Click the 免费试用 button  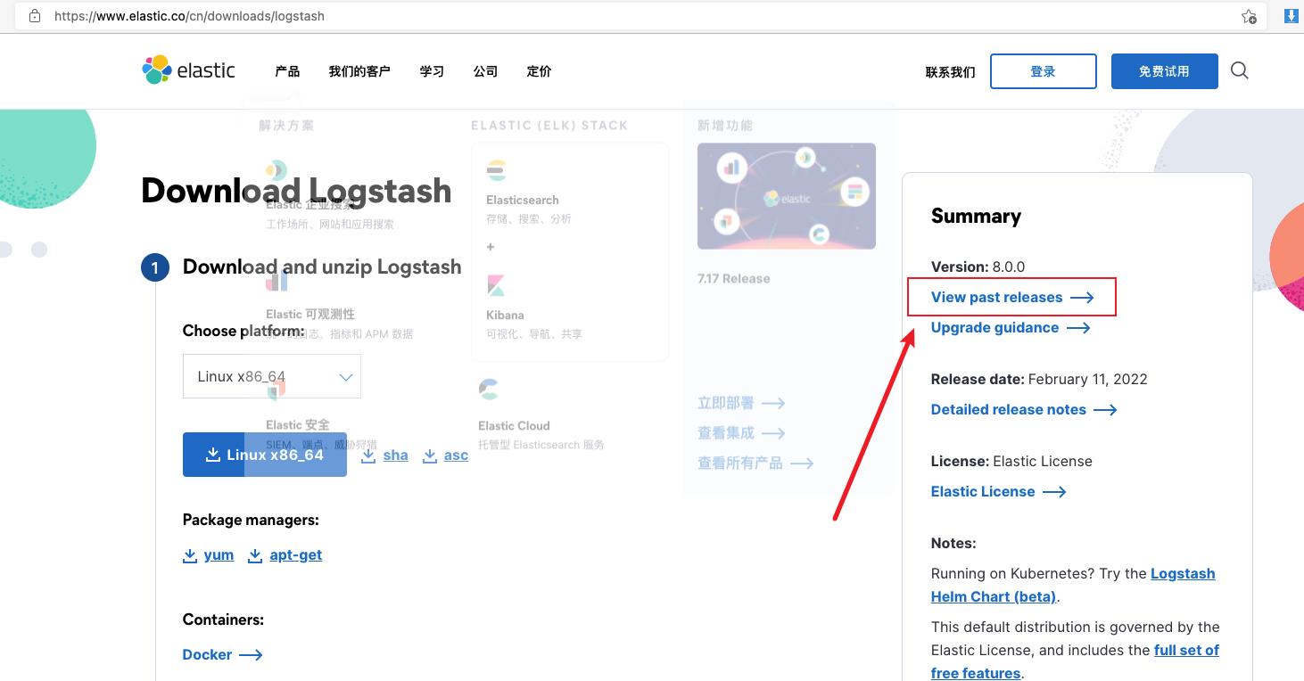[x=1164, y=71]
